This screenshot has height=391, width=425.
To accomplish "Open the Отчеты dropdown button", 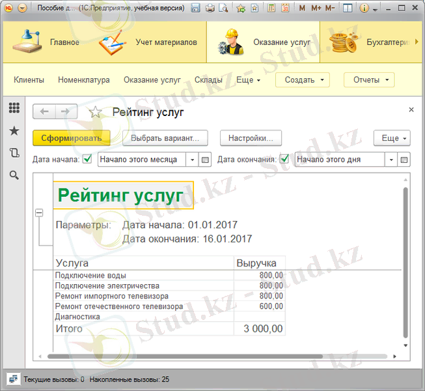I will pos(369,80).
